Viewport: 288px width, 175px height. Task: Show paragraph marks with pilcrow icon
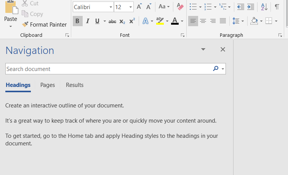point(277,7)
